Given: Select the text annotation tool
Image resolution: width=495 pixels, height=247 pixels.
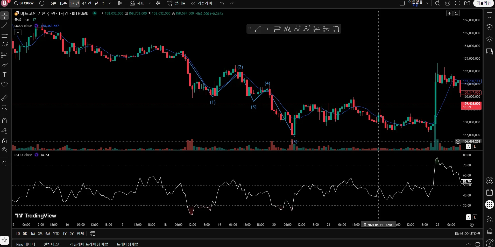Looking at the screenshot, I should [x=5, y=75].
